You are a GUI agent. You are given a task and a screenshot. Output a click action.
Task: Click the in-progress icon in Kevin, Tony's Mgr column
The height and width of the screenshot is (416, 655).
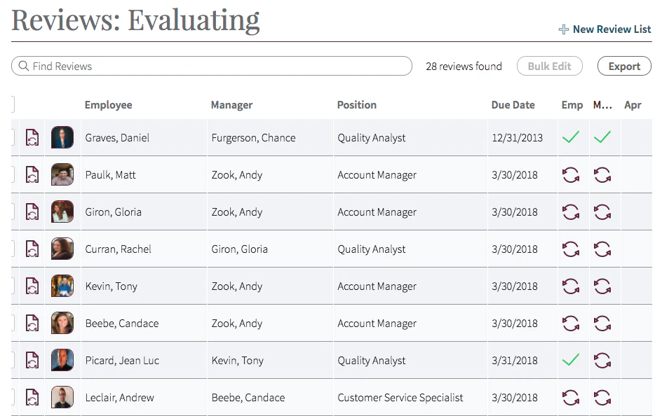(x=603, y=286)
